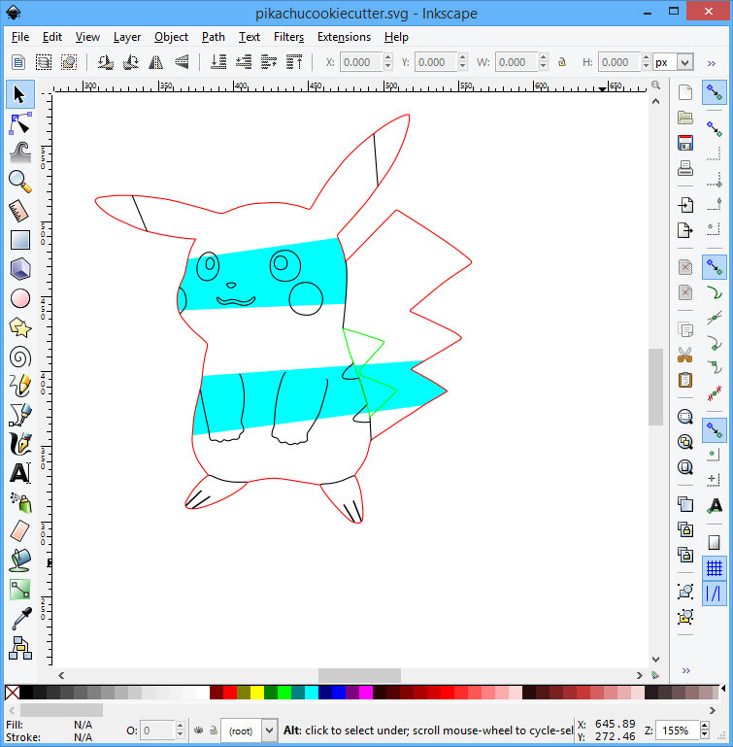The height and width of the screenshot is (747, 733).
Task: Select the Node editing tool
Action: (x=20, y=124)
